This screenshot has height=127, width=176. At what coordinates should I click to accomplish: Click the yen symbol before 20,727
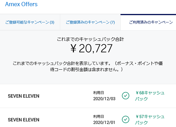pyautogui.click(x=74, y=49)
